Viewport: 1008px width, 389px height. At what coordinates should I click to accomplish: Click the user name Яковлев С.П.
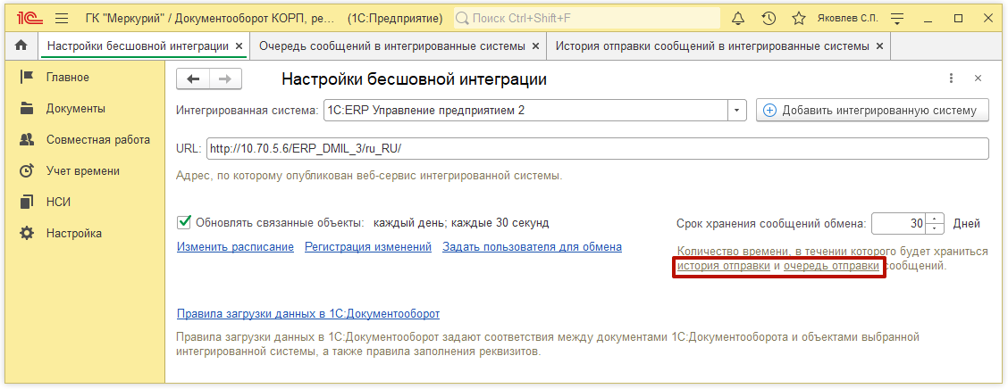[848, 19]
